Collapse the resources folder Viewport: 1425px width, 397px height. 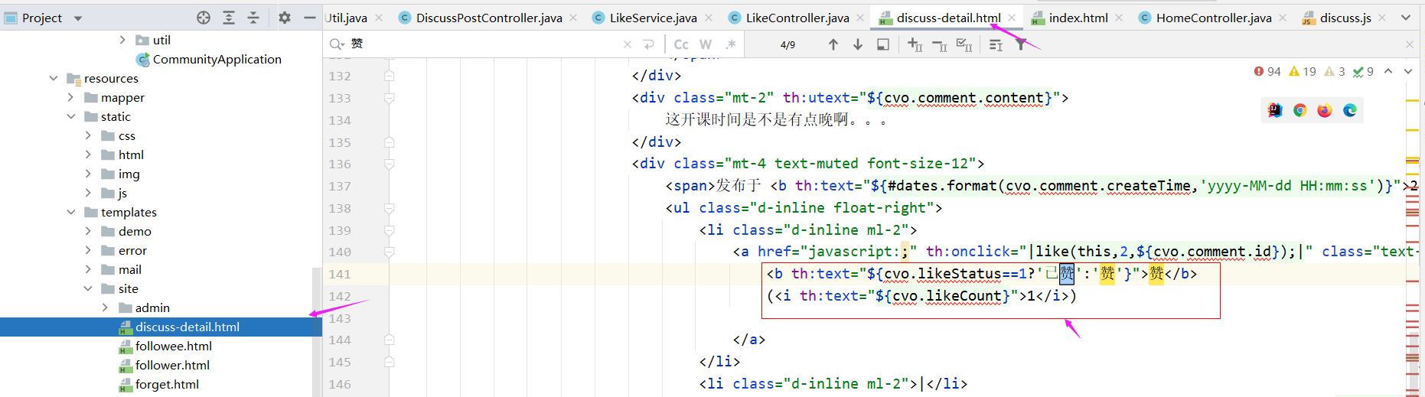coord(54,78)
